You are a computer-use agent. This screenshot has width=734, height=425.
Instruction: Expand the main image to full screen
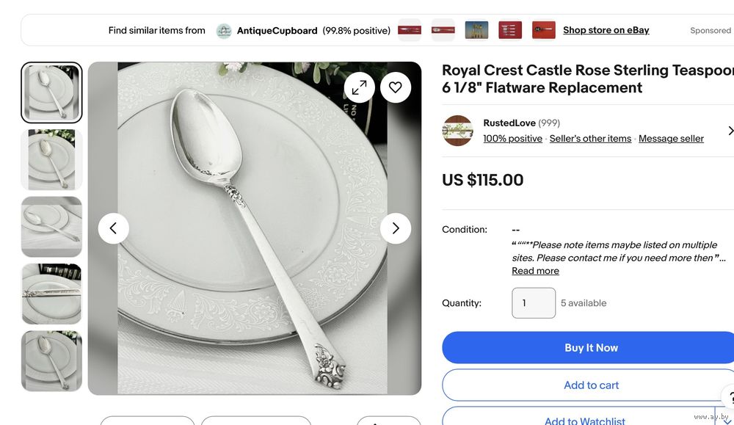click(x=359, y=88)
